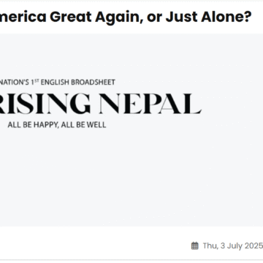Click the grey area right of the Rising Nepal logo

click(232, 104)
